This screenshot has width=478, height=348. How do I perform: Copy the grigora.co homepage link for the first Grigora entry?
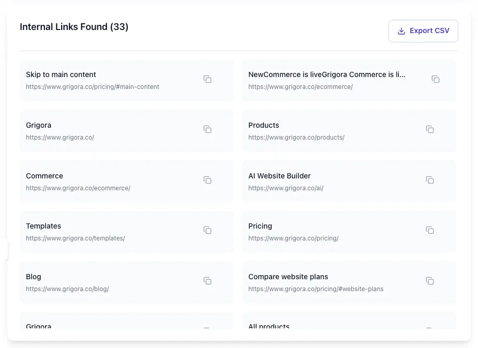click(207, 129)
